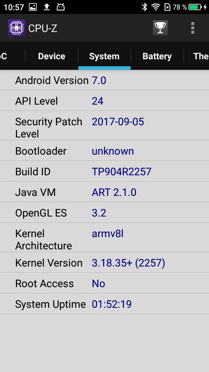
Task: Tap the upload arrow notification icon
Action: point(47,7)
